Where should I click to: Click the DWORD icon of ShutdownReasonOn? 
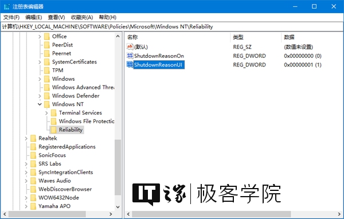[130, 56]
